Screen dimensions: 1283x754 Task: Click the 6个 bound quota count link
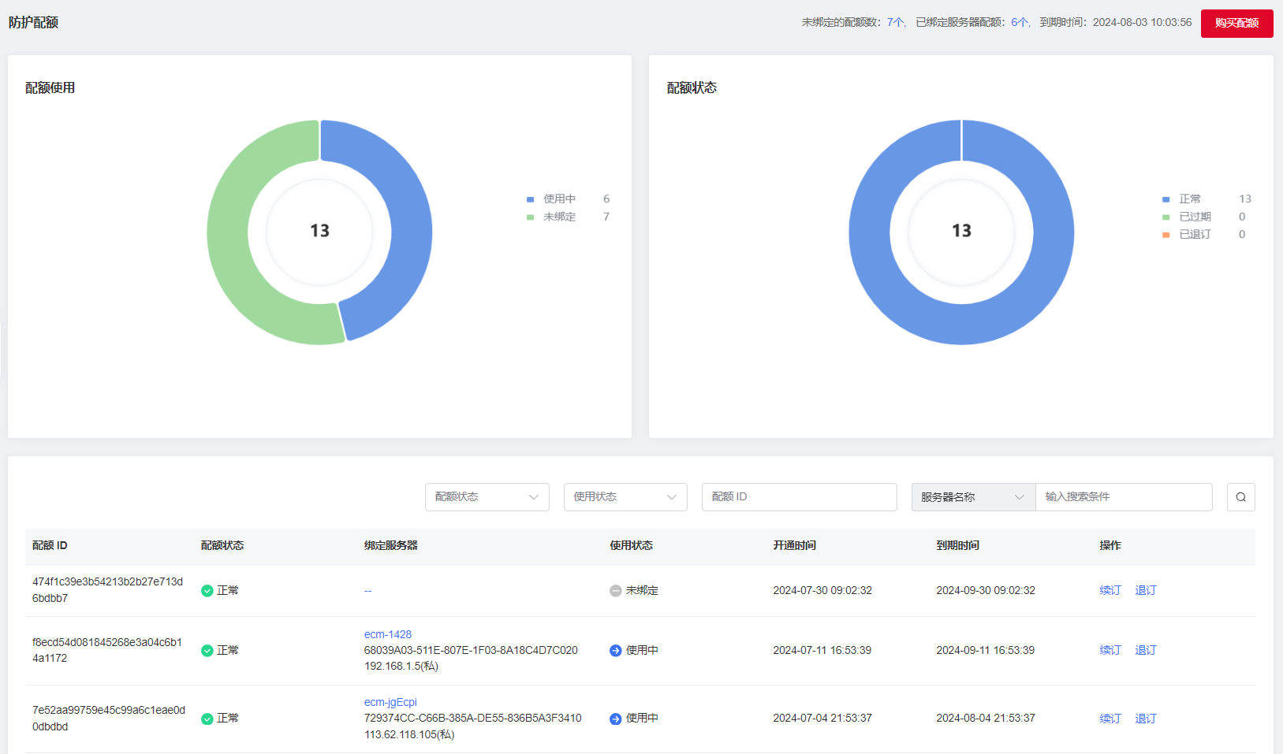coord(1020,23)
